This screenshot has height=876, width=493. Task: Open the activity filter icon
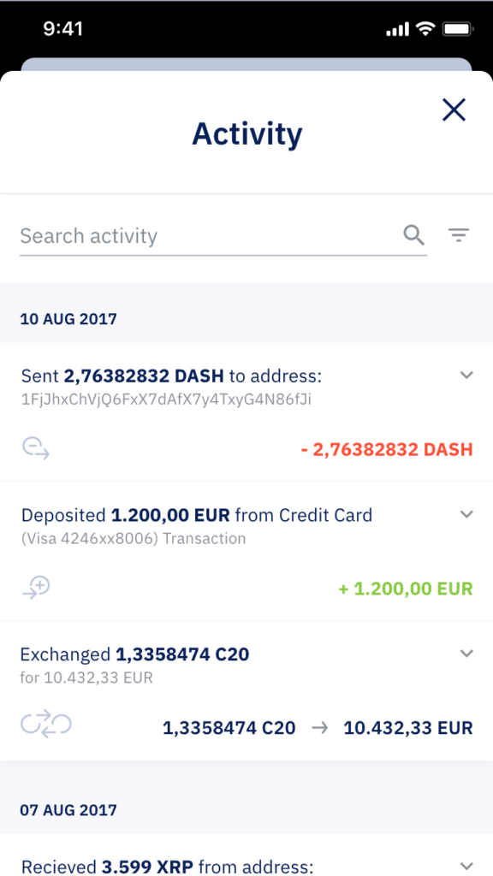(459, 235)
